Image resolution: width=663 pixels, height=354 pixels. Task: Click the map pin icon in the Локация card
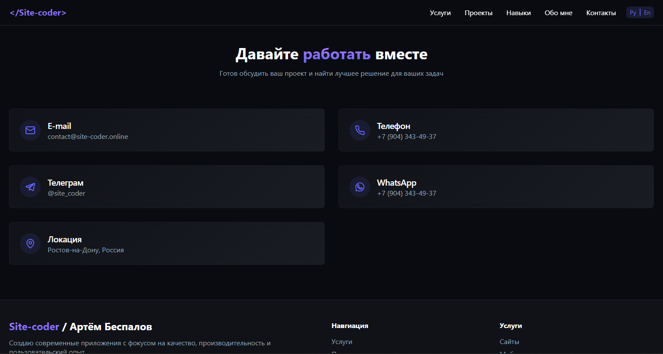tap(30, 244)
